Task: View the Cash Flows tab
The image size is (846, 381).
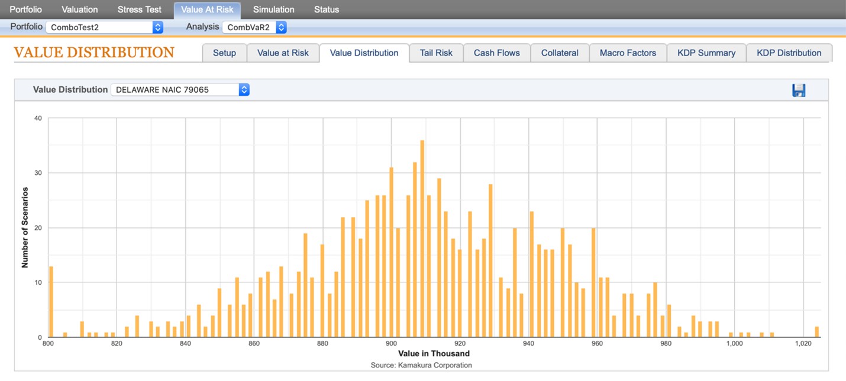Action: pos(496,53)
